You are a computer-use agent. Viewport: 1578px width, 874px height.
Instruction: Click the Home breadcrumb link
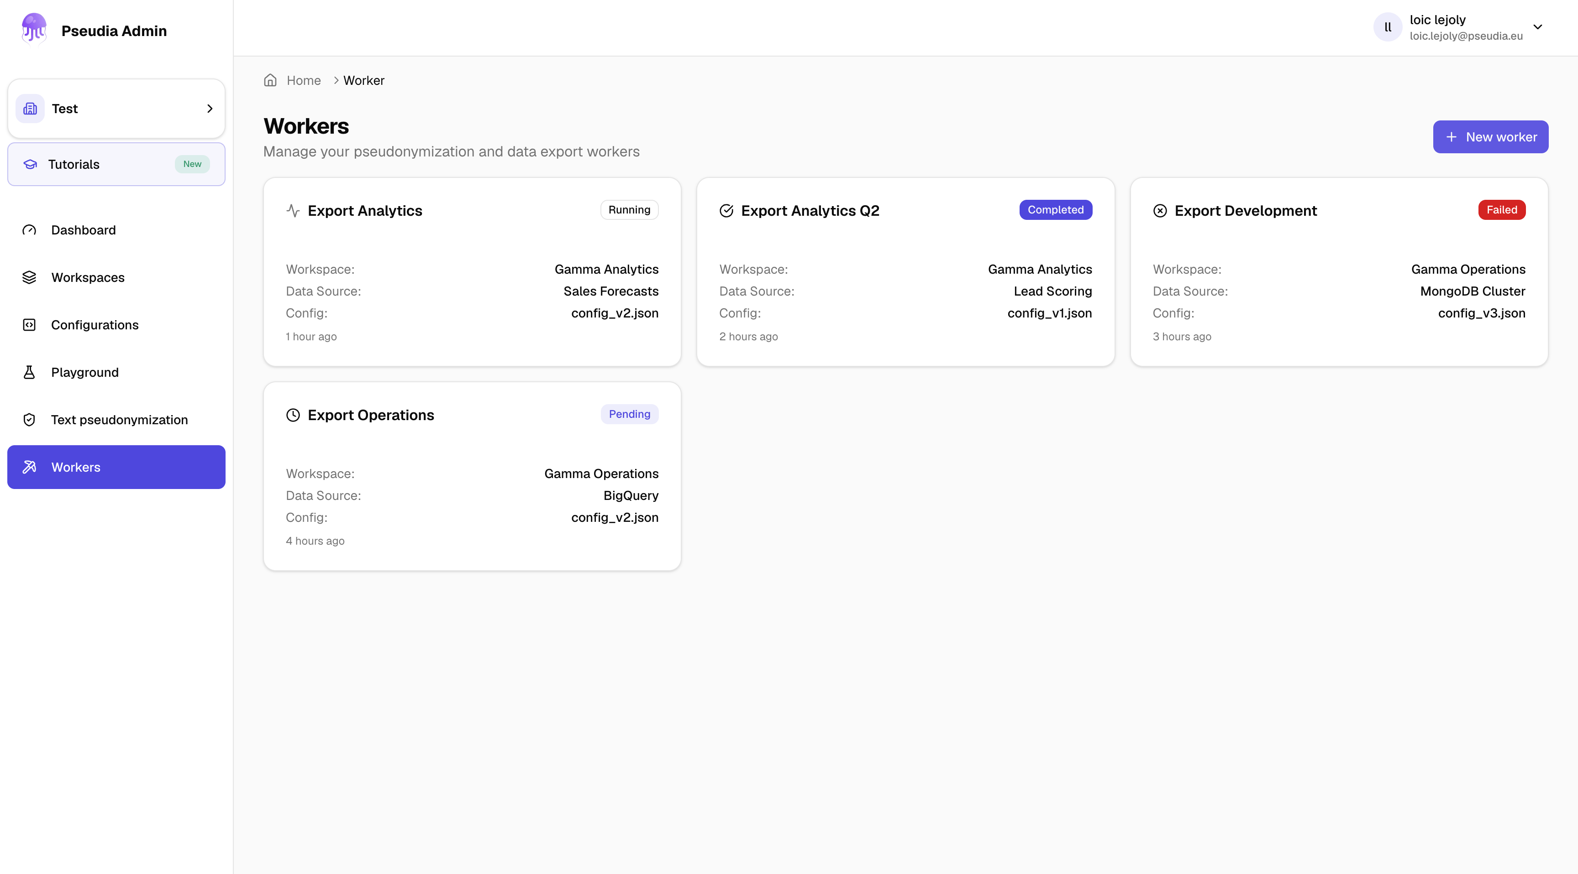(x=304, y=80)
